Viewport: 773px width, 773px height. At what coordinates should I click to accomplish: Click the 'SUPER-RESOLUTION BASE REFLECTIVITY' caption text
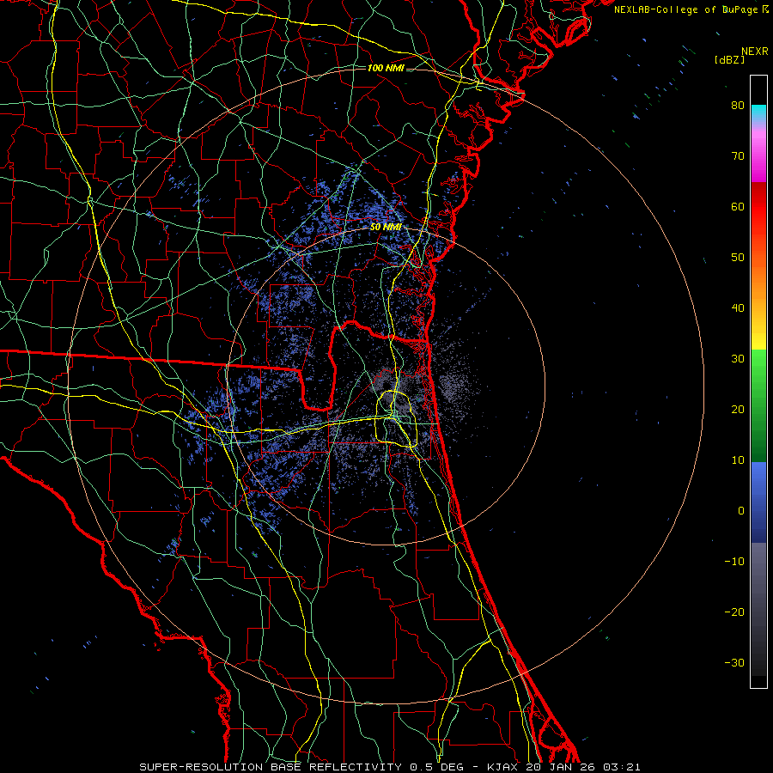(x=271, y=767)
